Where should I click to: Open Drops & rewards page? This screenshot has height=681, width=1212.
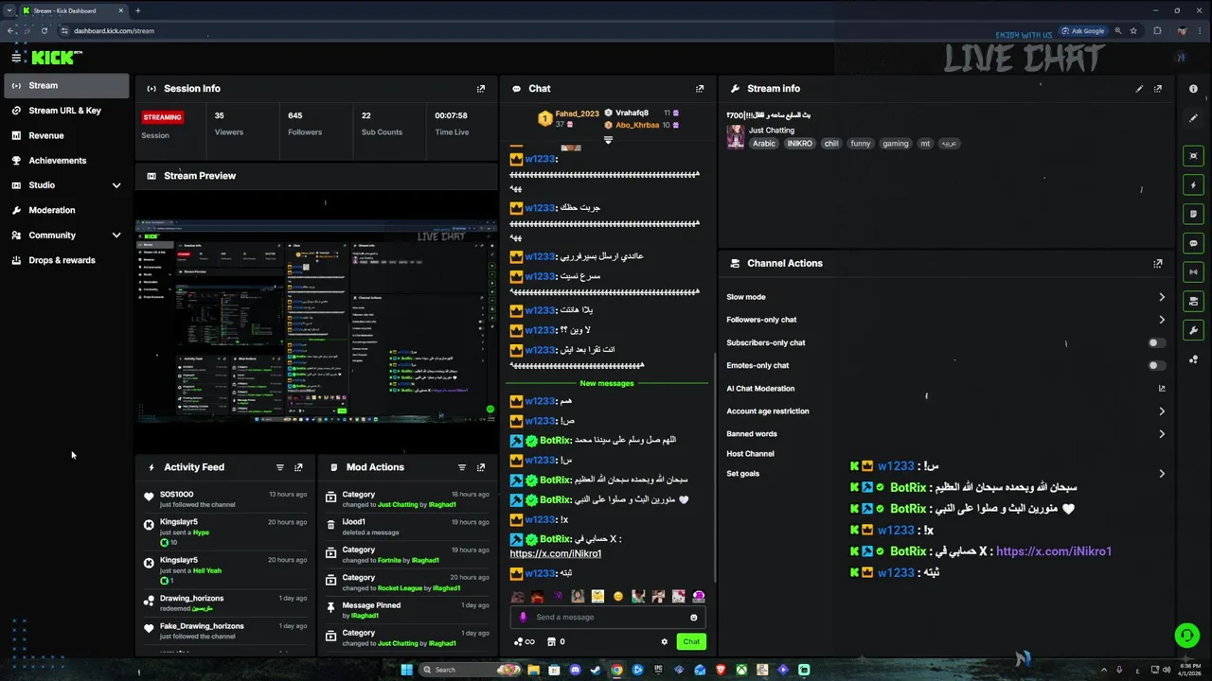pos(66,261)
